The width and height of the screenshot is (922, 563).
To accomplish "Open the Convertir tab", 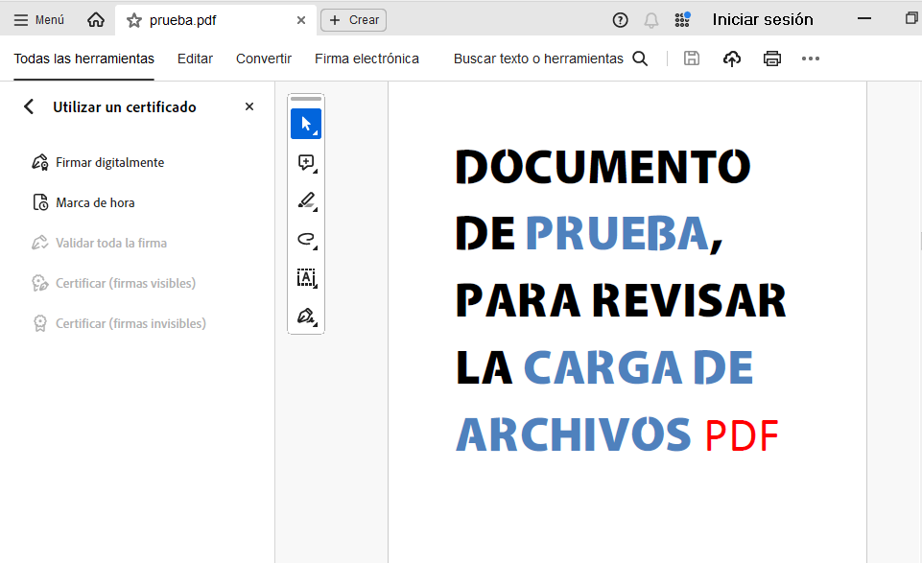I will (x=264, y=59).
